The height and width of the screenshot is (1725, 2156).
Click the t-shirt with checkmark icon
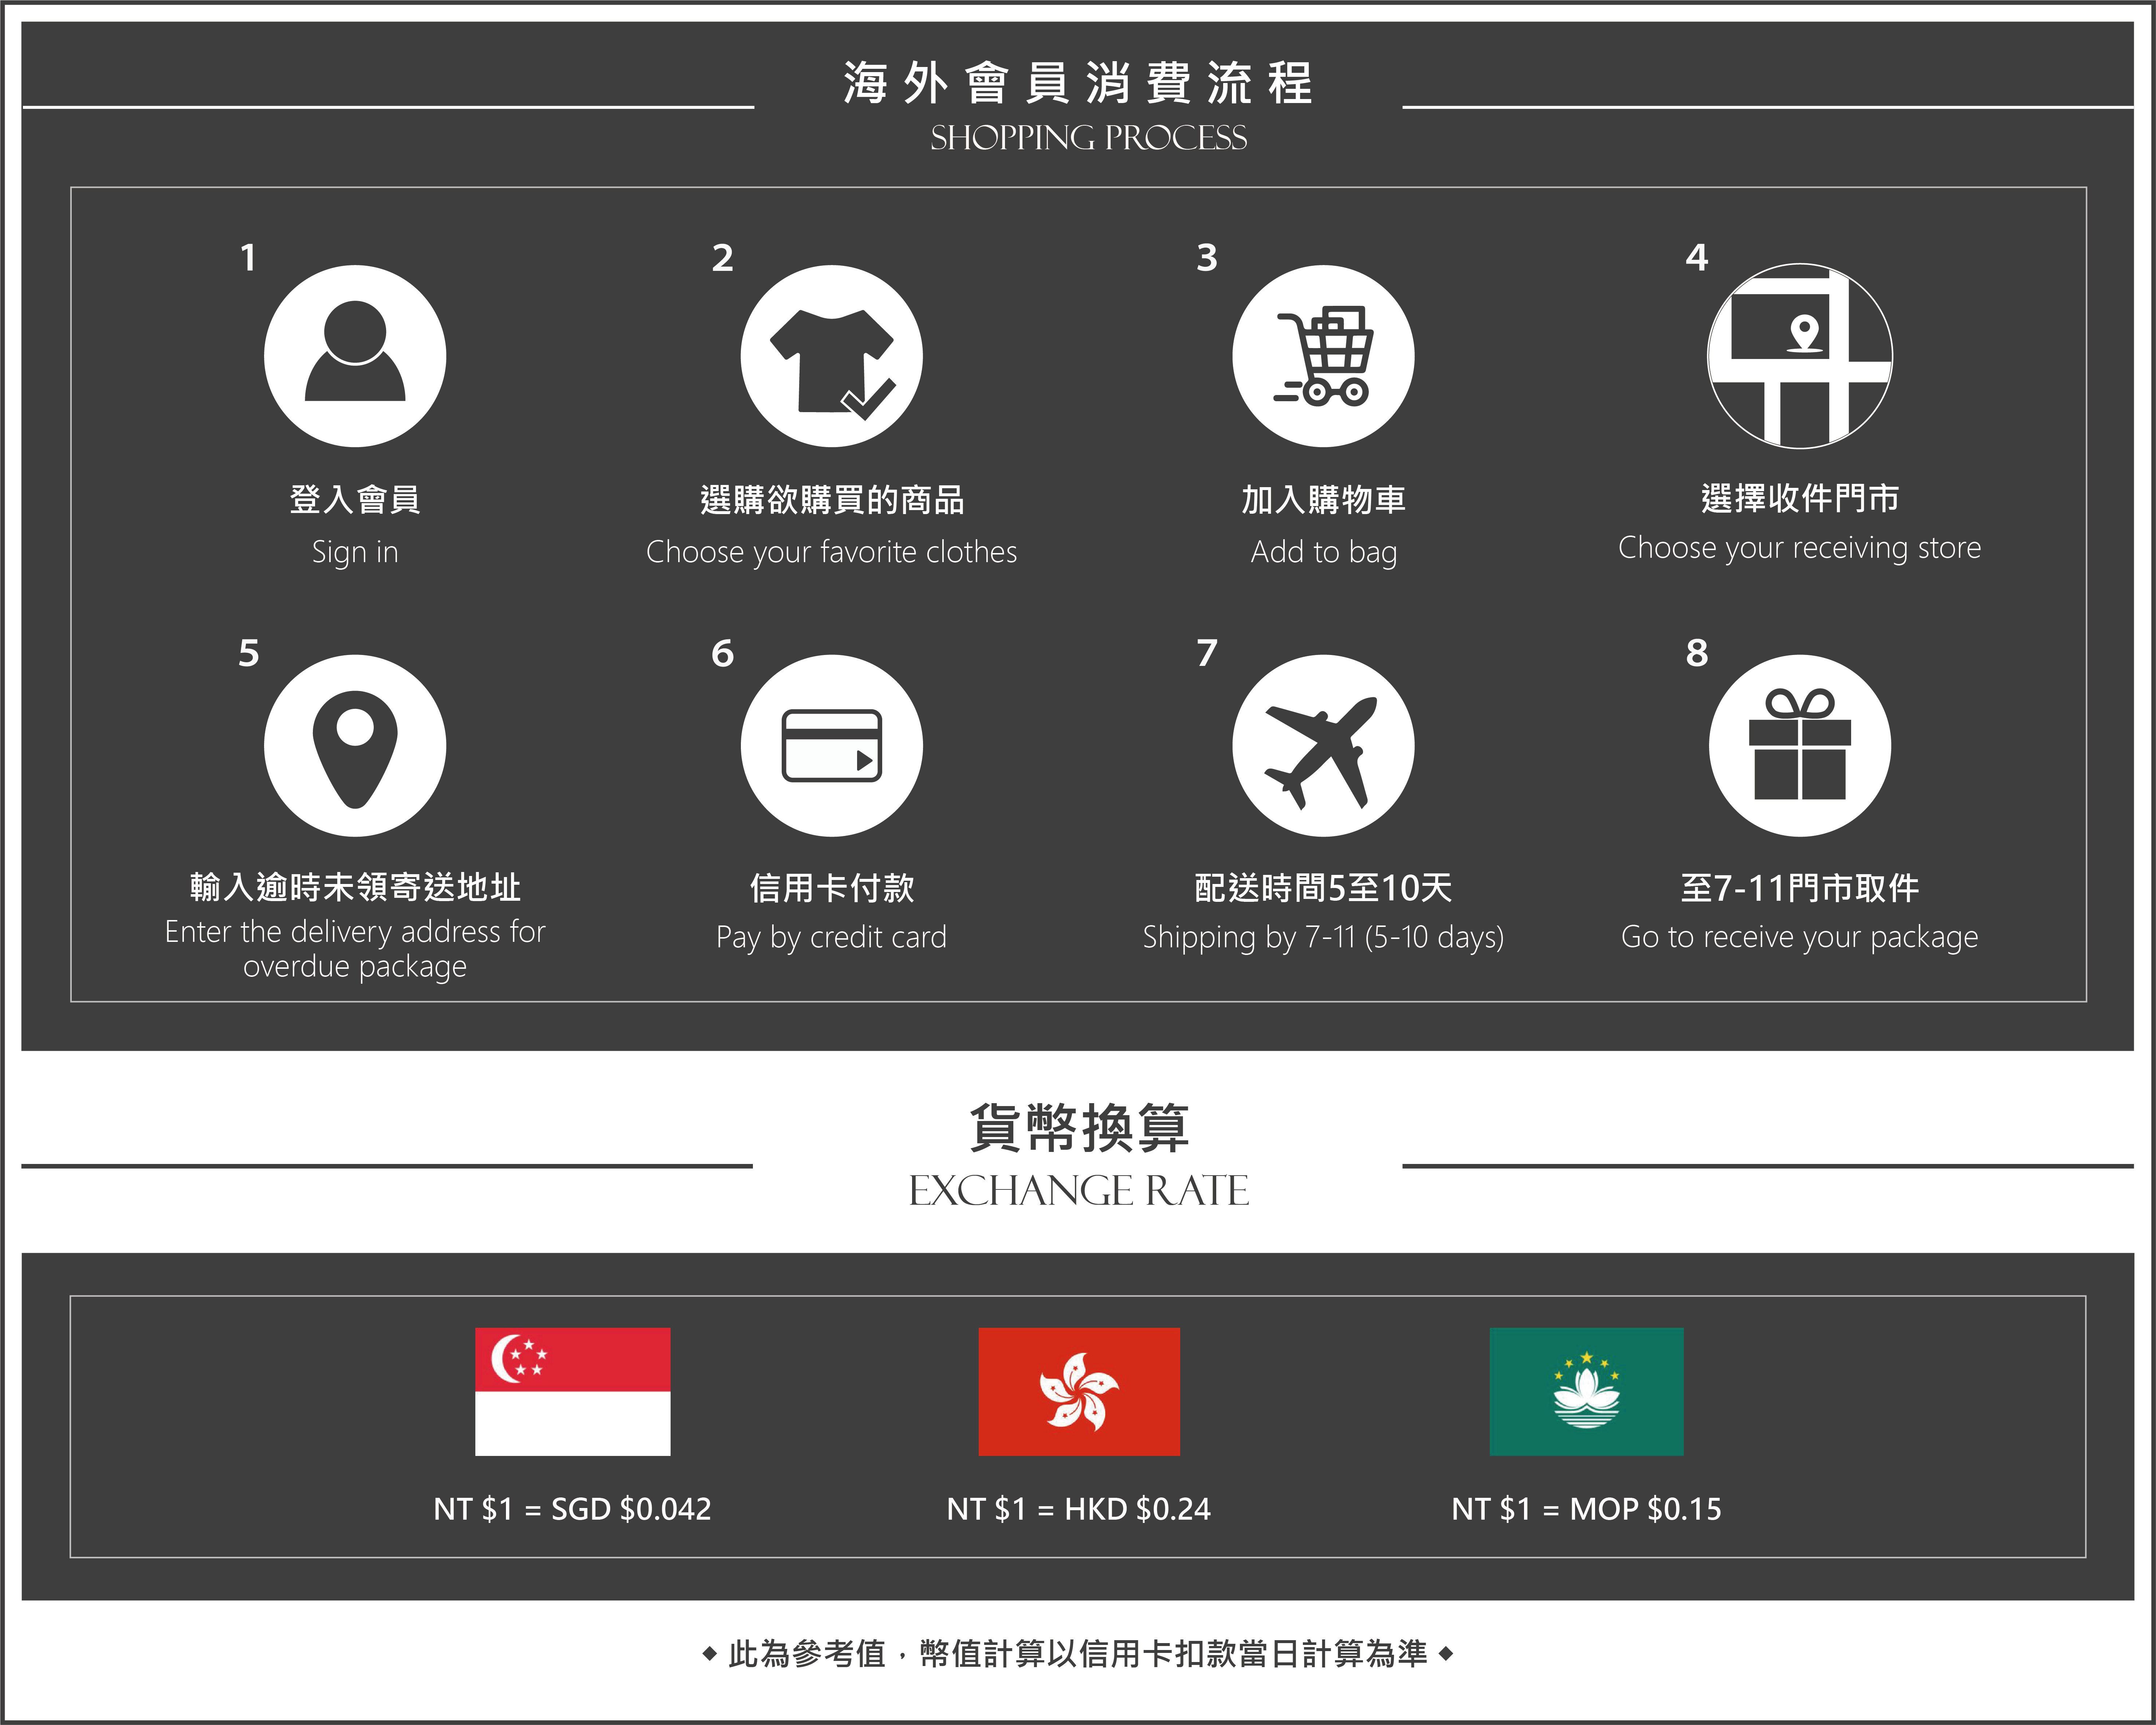pos(831,356)
